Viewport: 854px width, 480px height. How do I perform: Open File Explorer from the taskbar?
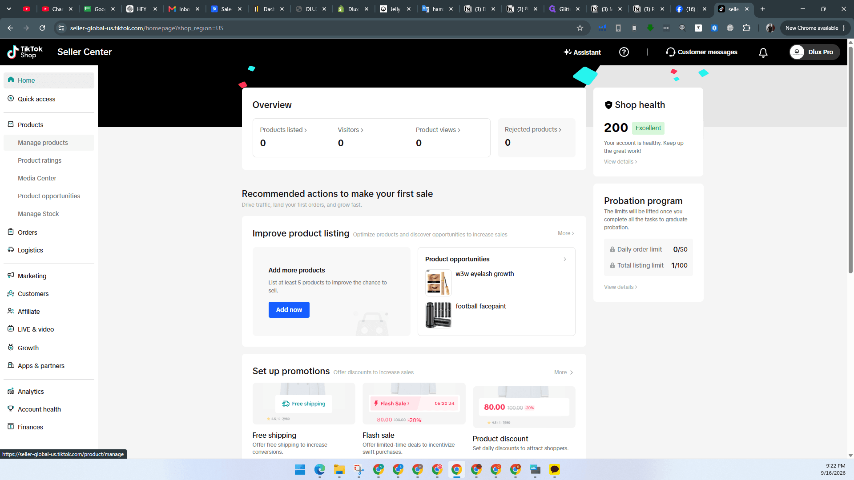pyautogui.click(x=339, y=470)
